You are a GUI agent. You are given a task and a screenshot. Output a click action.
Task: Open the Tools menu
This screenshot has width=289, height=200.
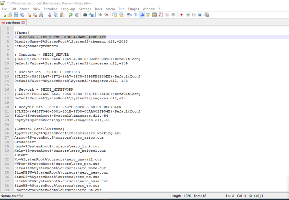[x=98, y=9]
